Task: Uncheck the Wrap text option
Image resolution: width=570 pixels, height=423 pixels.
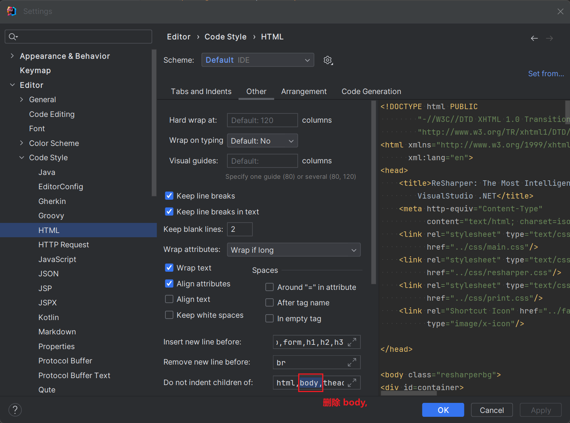Action: 169,268
